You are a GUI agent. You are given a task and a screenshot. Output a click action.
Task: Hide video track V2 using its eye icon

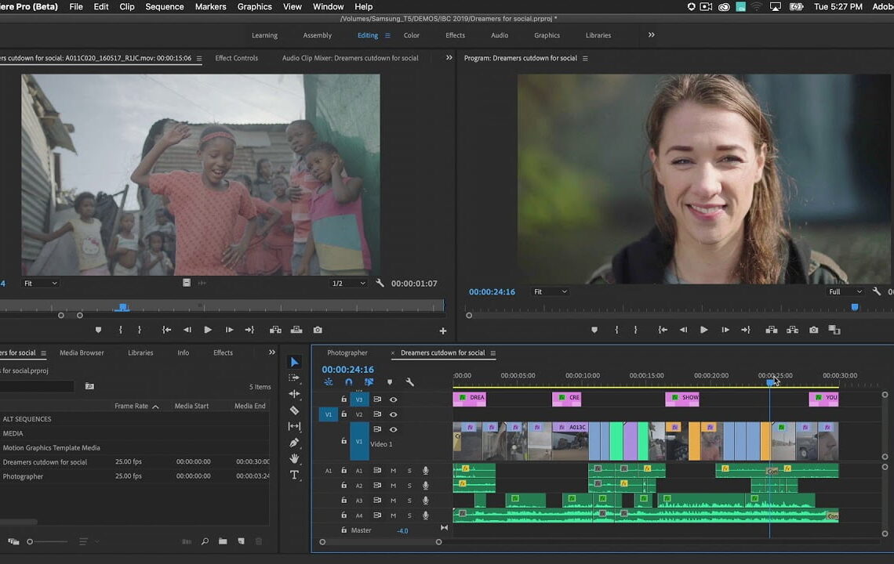(x=393, y=414)
